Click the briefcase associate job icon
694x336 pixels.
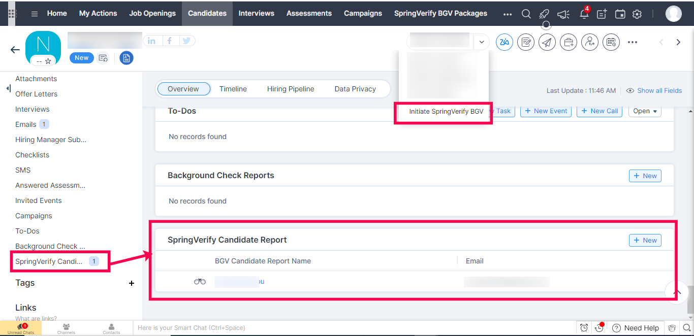tap(569, 42)
